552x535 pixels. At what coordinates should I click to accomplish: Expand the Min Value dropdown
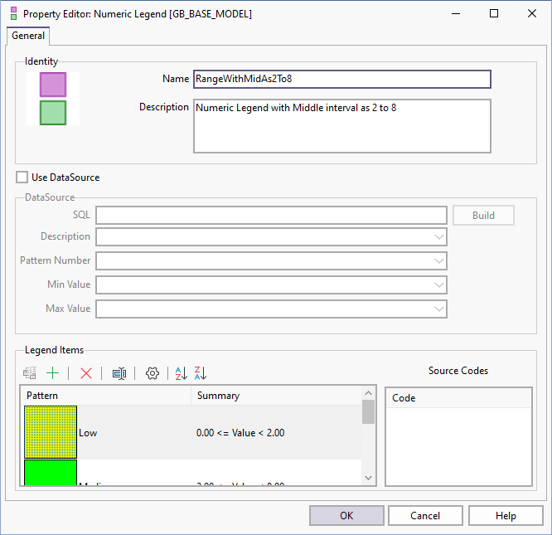tap(438, 285)
